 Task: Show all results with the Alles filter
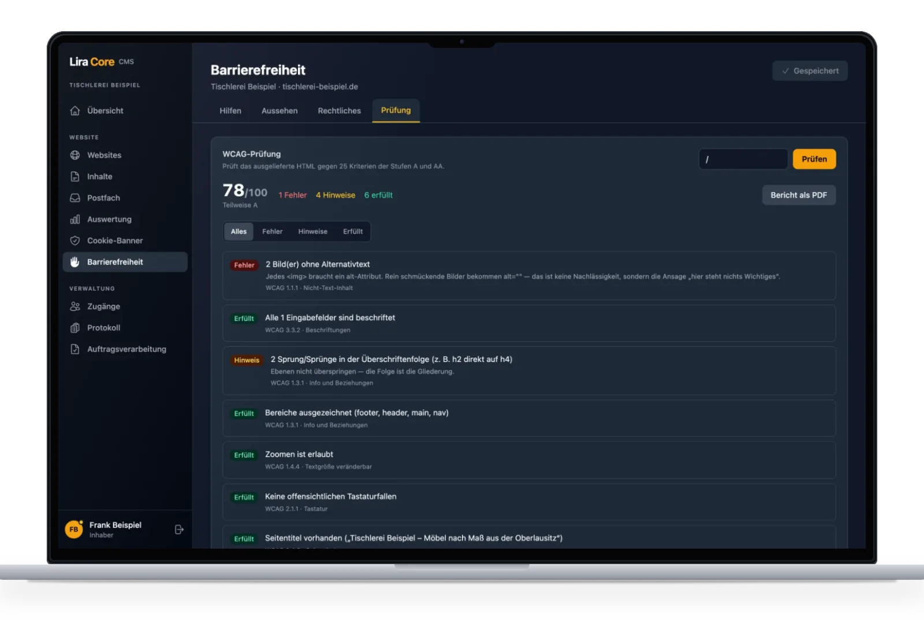tap(239, 231)
